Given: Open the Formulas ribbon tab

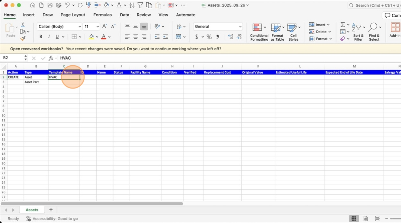Looking at the screenshot, I should 103,15.
